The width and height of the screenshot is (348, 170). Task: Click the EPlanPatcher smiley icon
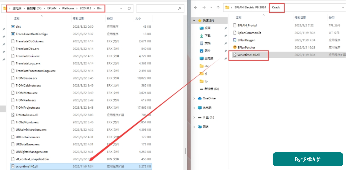(x=235, y=47)
